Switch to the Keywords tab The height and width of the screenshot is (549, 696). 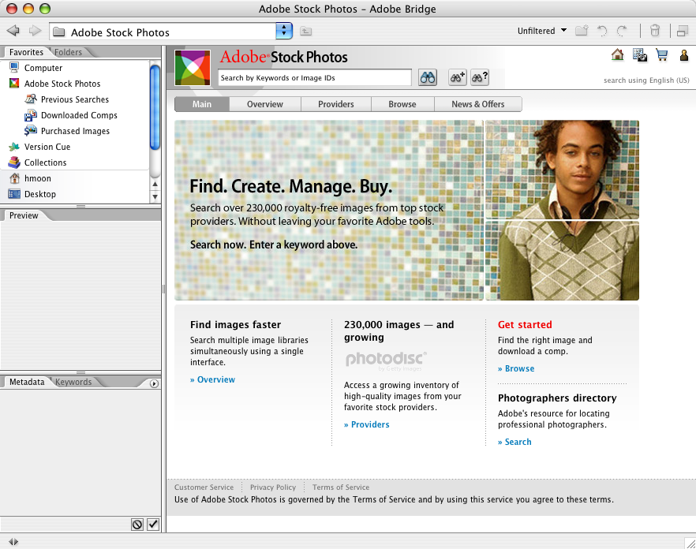(x=73, y=382)
